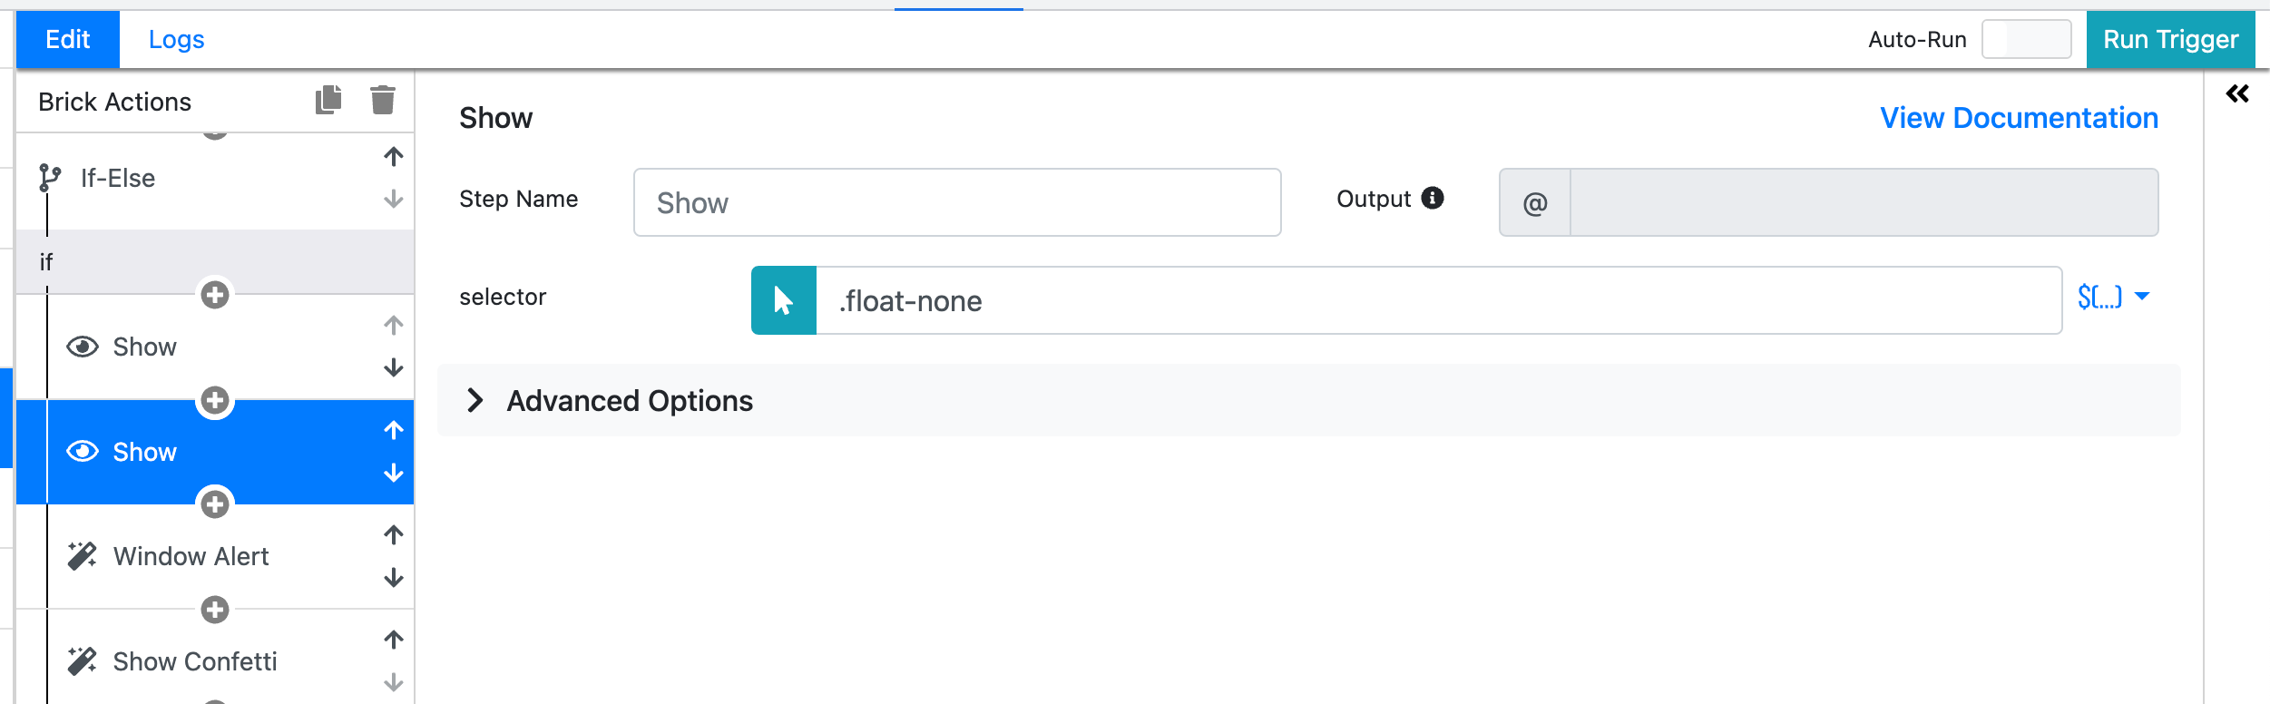The width and height of the screenshot is (2270, 704).
Task: Click the eye toggle beside the top Show step
Action: pyautogui.click(x=83, y=346)
